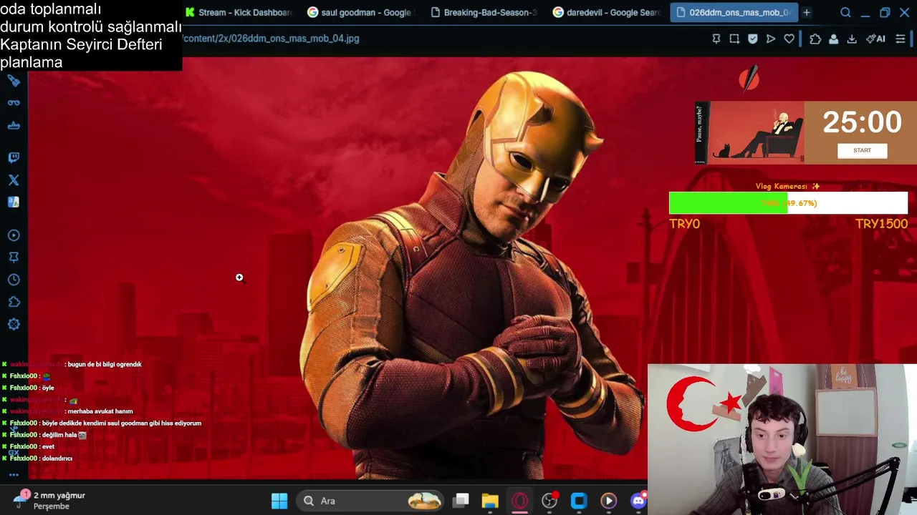
Task: Open File Explorer from the taskbar
Action: click(x=490, y=501)
